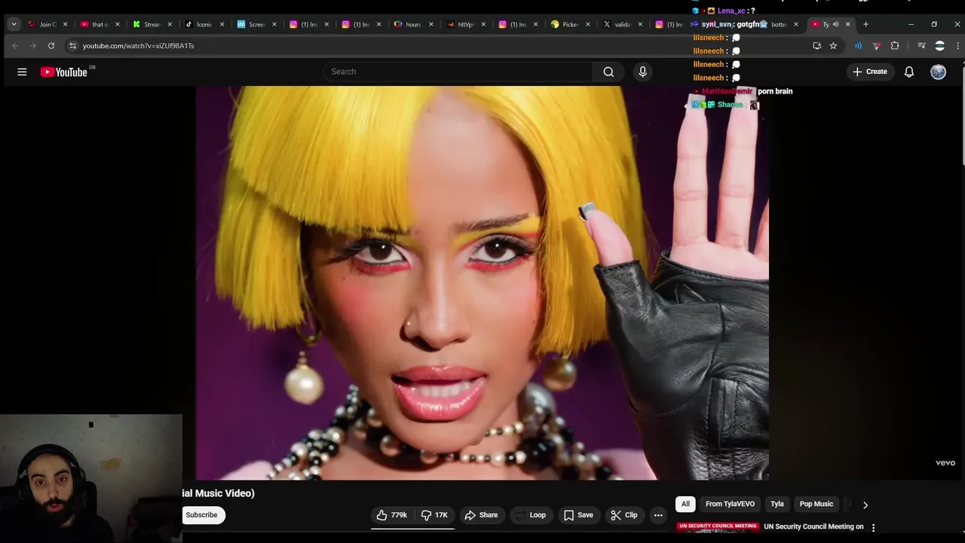Open the YouTube notifications bell
The image size is (965, 543).
(x=909, y=72)
